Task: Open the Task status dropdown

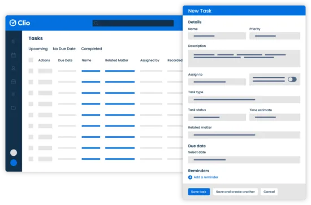Action: tap(217, 117)
